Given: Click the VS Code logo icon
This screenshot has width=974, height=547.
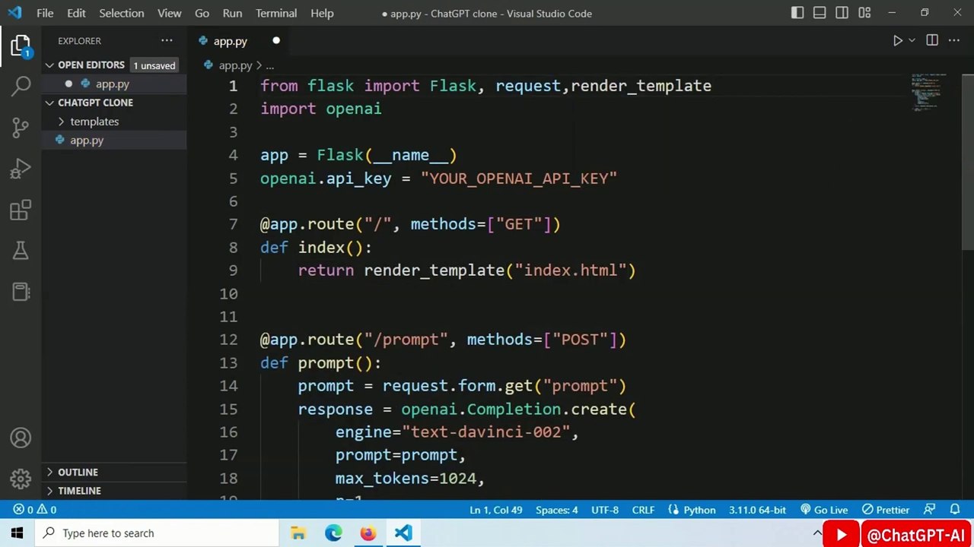Looking at the screenshot, I should (x=15, y=13).
